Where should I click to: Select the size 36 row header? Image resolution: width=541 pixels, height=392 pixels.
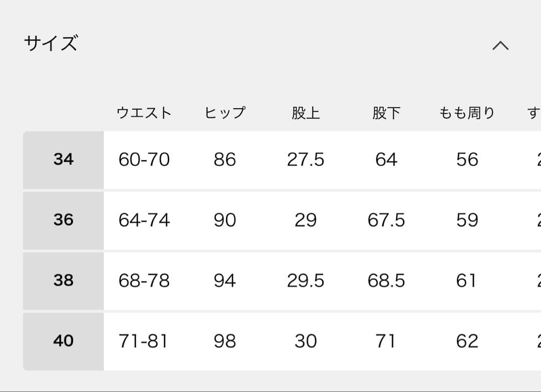point(64,220)
